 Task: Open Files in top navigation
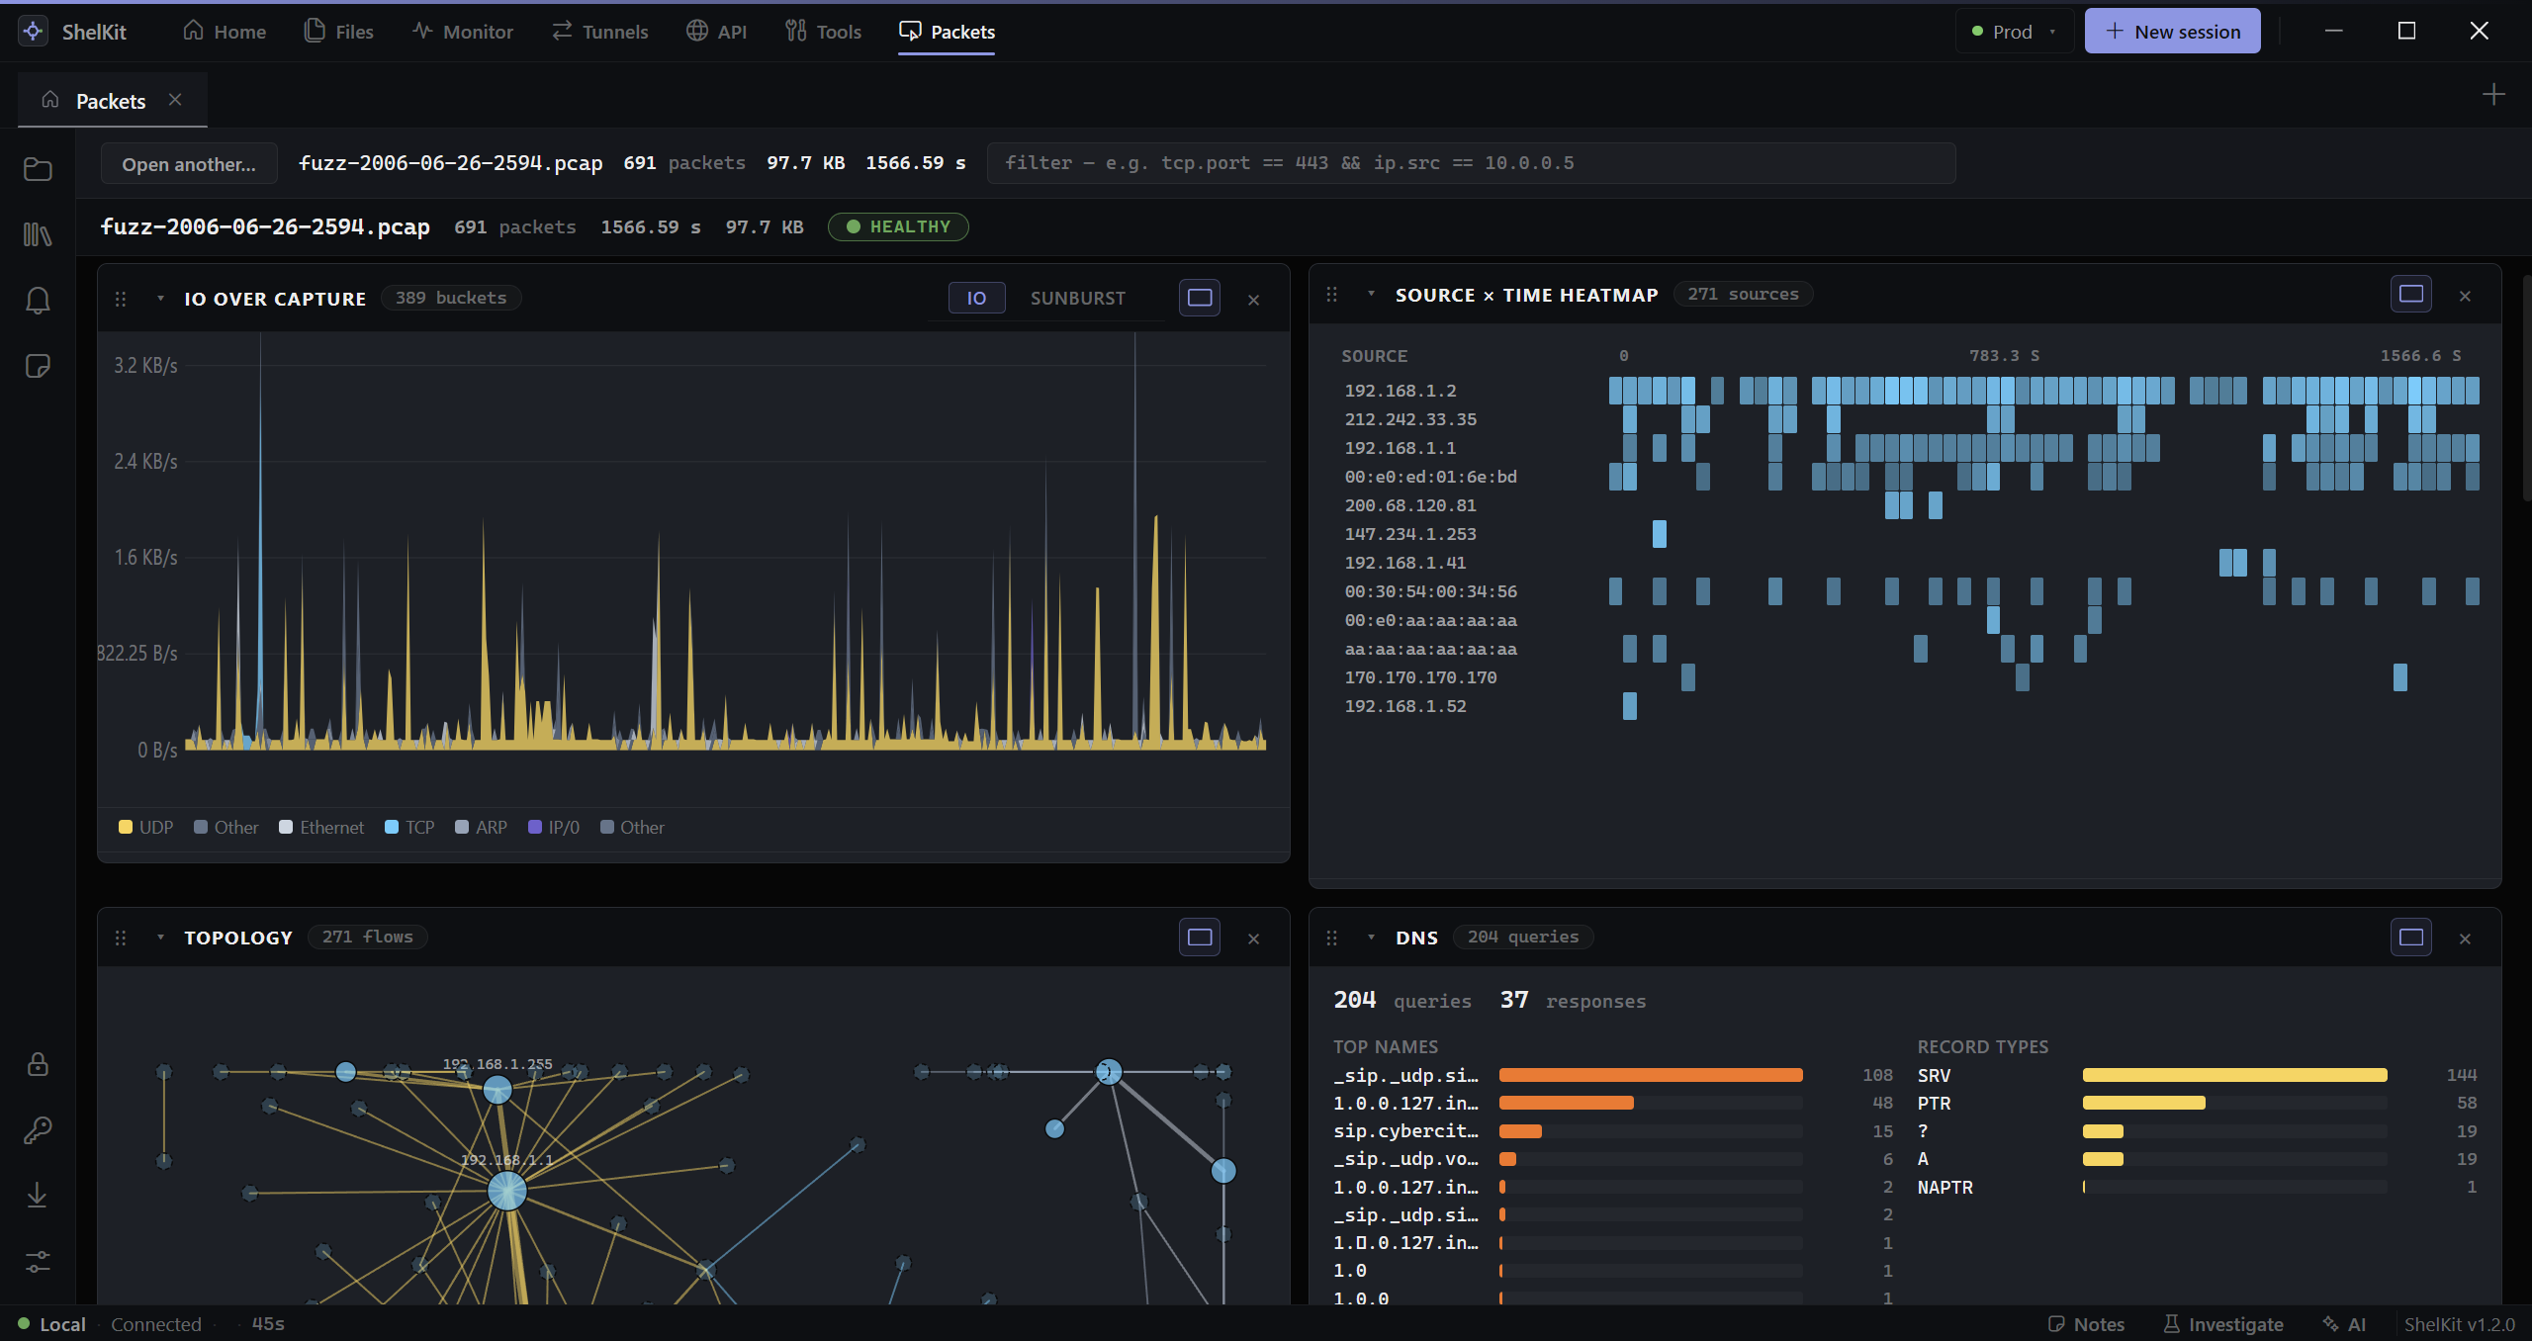[x=339, y=31]
